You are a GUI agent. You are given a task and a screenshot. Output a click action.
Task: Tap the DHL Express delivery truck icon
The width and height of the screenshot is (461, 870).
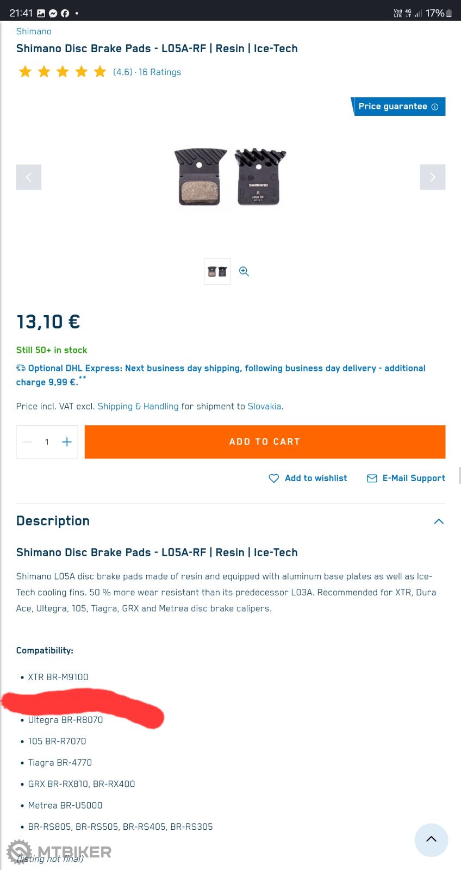click(x=21, y=368)
